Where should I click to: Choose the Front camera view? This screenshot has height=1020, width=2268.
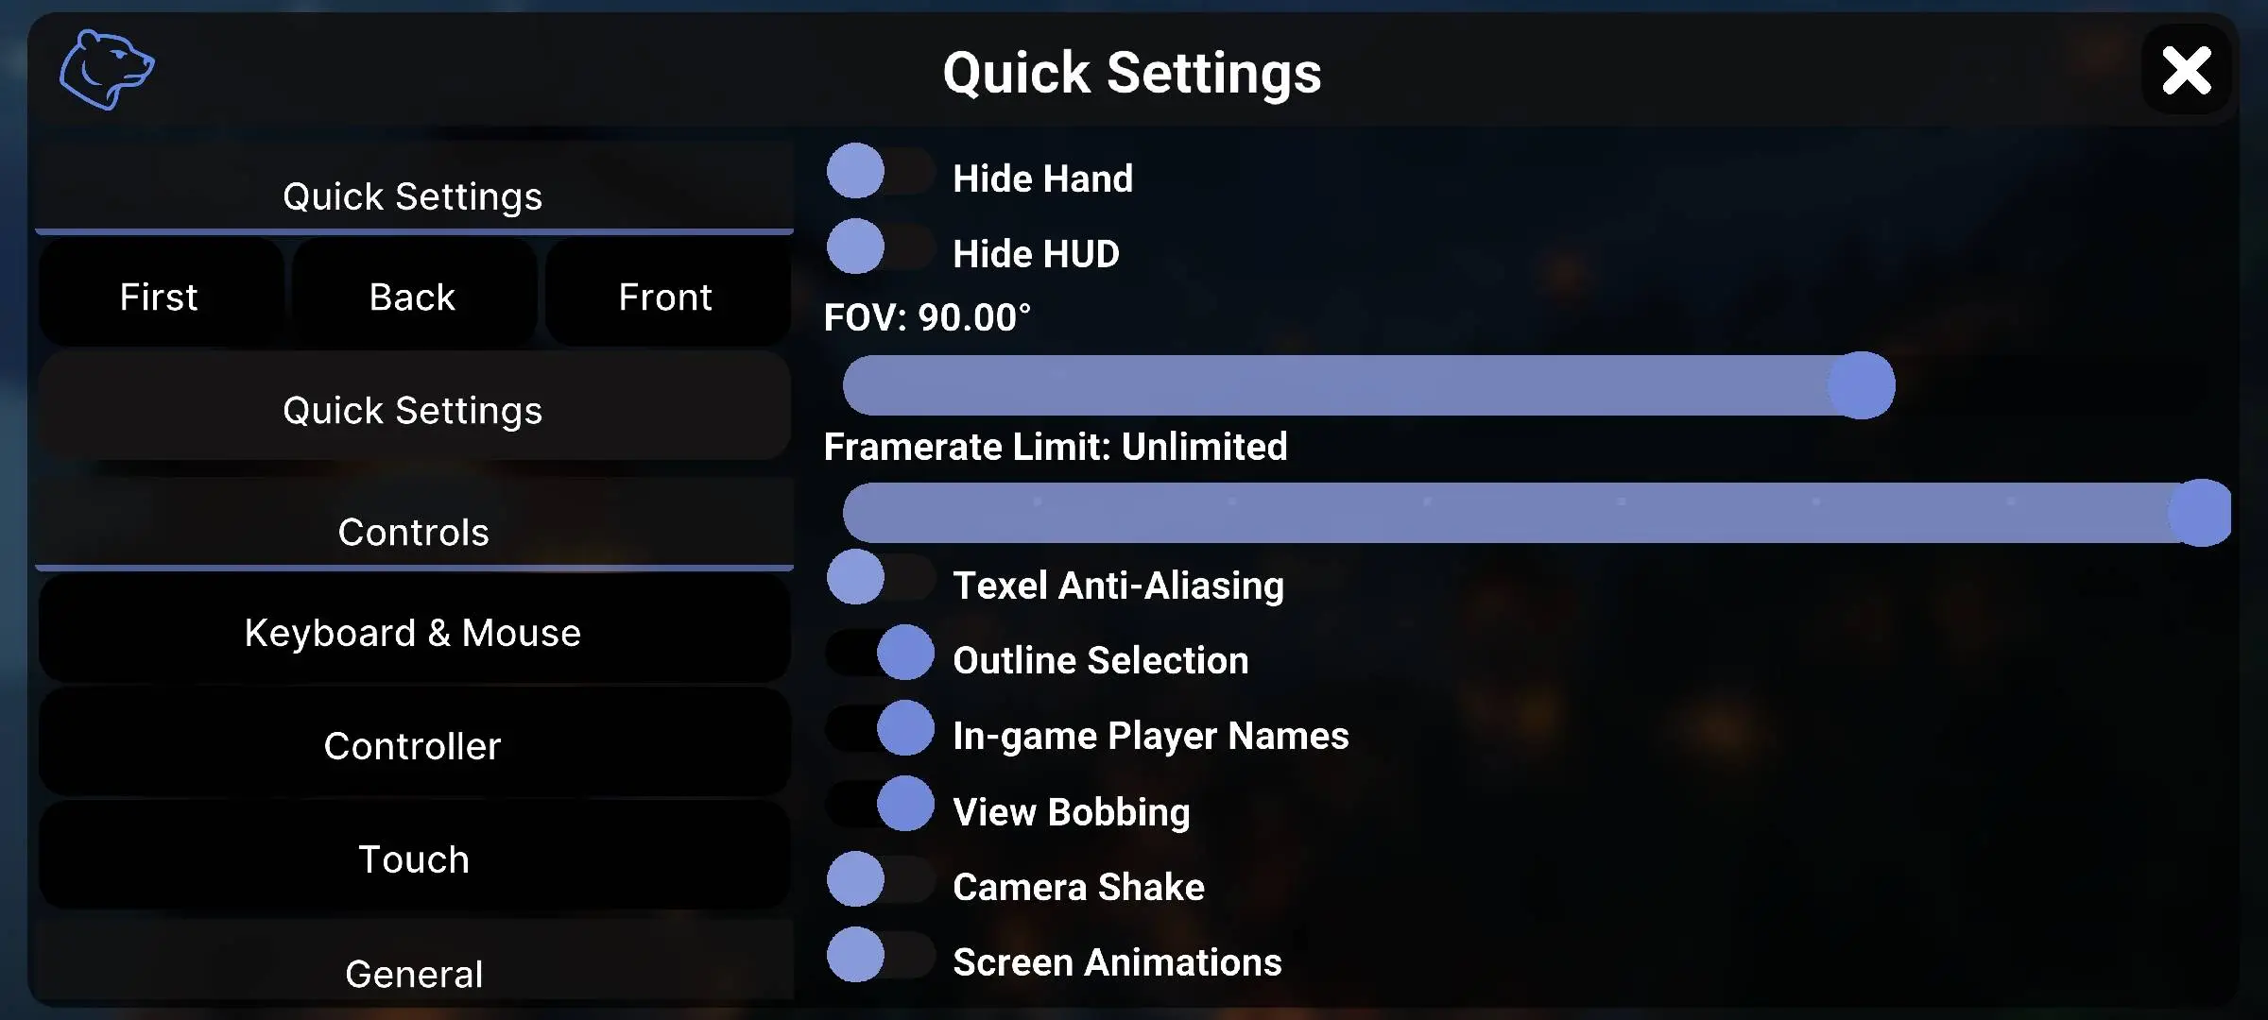[666, 297]
